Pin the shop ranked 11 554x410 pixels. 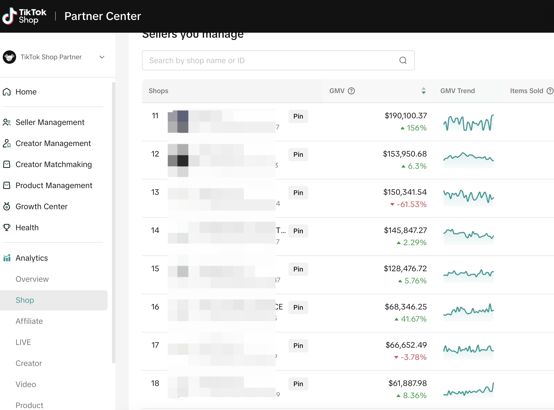click(x=298, y=116)
